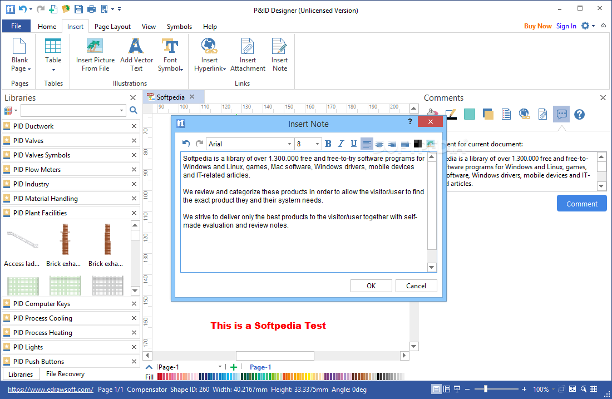The width and height of the screenshot is (612, 399).
Task: Open the library search box dropdown arrow
Action: click(x=121, y=111)
